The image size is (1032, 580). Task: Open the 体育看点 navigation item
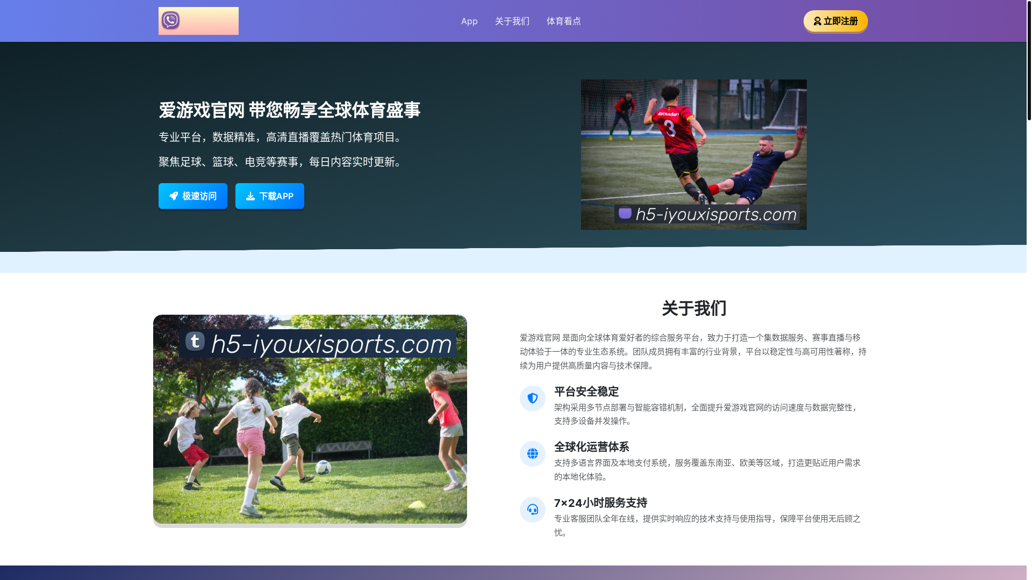pyautogui.click(x=563, y=21)
